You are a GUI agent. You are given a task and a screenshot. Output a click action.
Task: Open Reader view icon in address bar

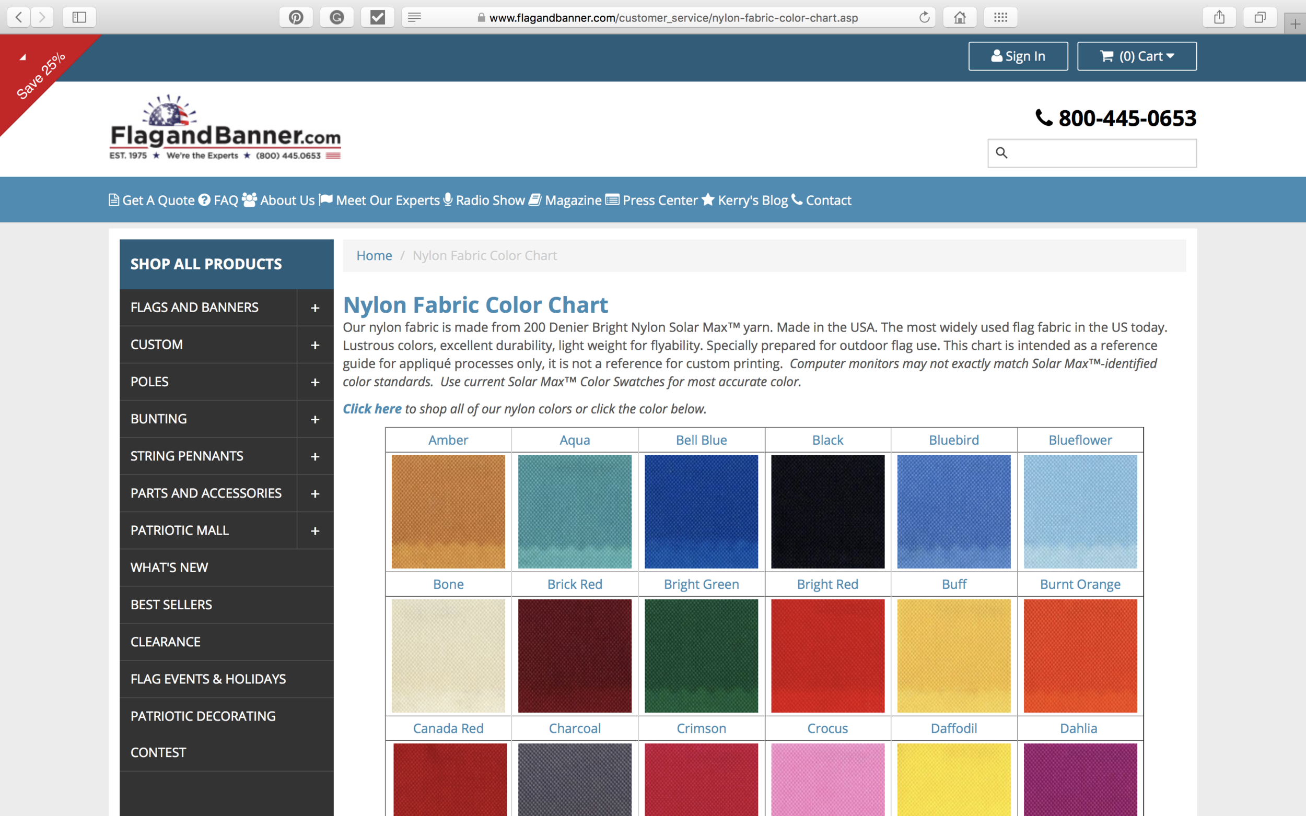(x=415, y=17)
